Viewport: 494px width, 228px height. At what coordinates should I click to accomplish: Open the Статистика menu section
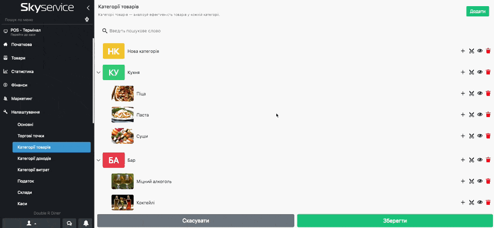[22, 71]
